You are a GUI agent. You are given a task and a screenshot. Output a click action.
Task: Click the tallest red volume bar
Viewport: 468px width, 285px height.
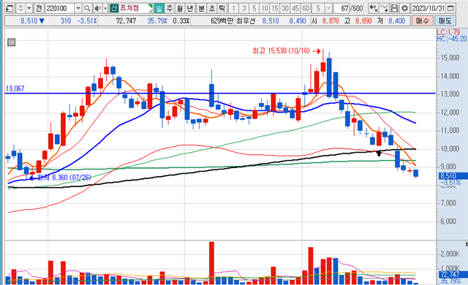(211, 263)
